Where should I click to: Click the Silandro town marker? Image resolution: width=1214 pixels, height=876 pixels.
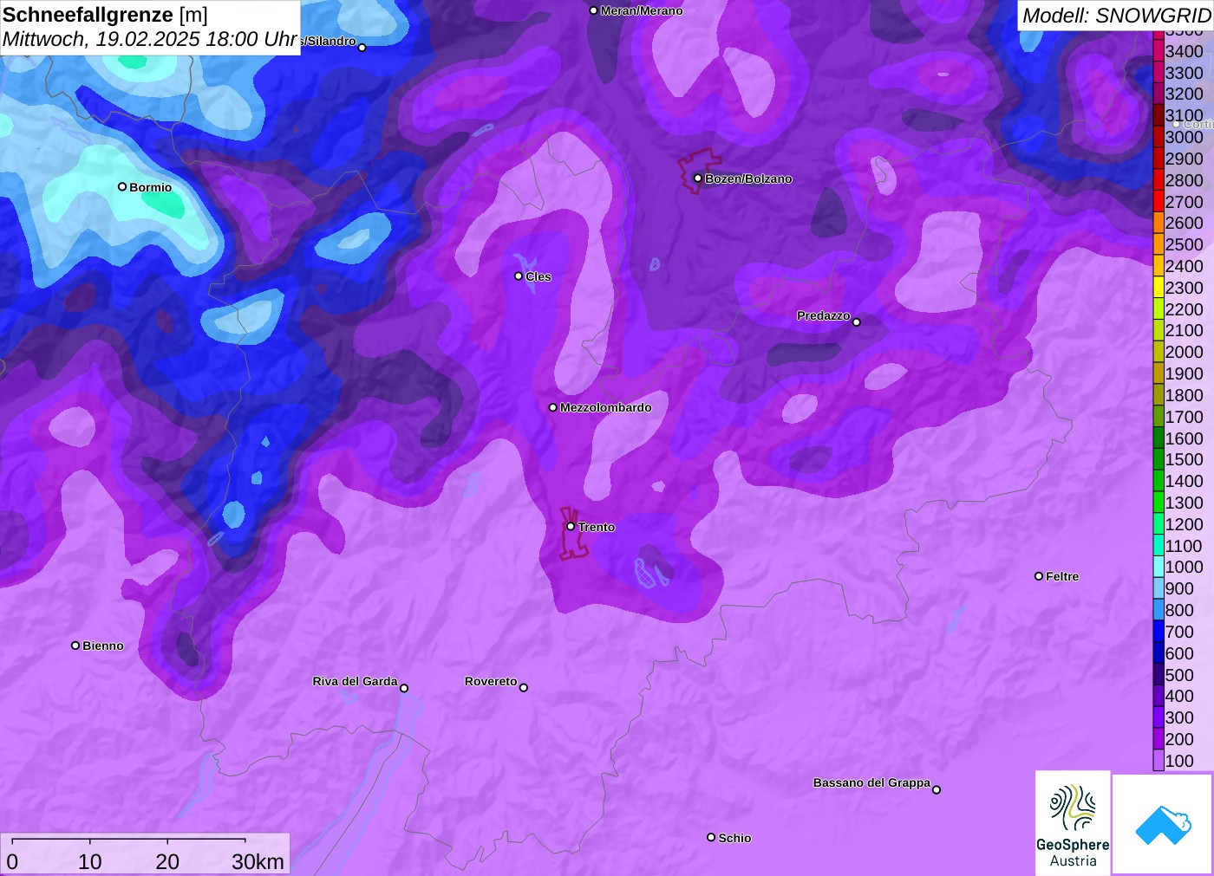(362, 47)
